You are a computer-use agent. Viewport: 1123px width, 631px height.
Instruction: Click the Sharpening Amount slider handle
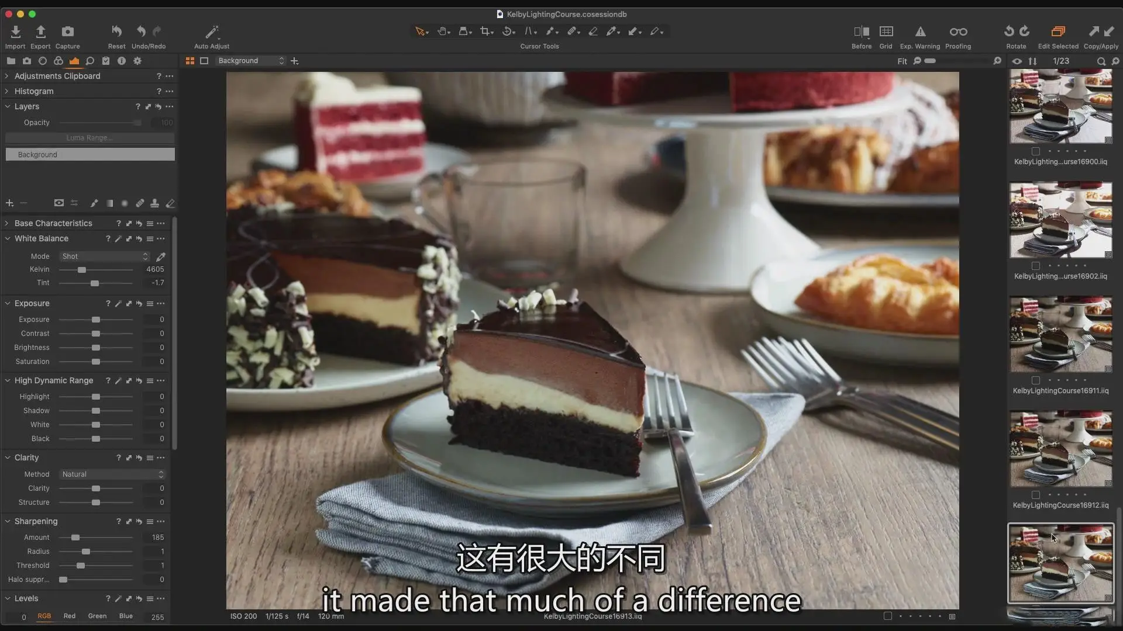click(75, 538)
